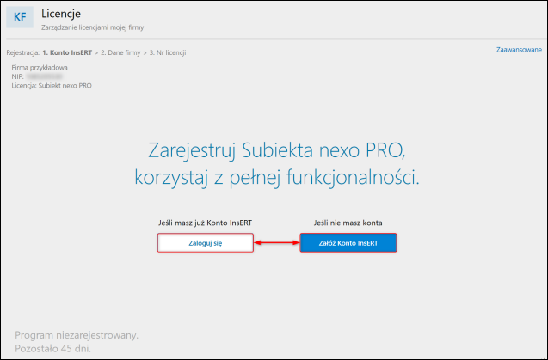Click 'Pozostało 45 dni.' status text
Viewport: 548px width, 360px height.
(x=52, y=348)
